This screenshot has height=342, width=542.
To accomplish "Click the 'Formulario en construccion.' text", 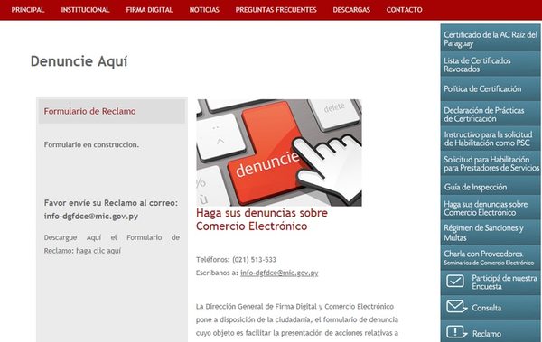I will pyautogui.click(x=91, y=144).
